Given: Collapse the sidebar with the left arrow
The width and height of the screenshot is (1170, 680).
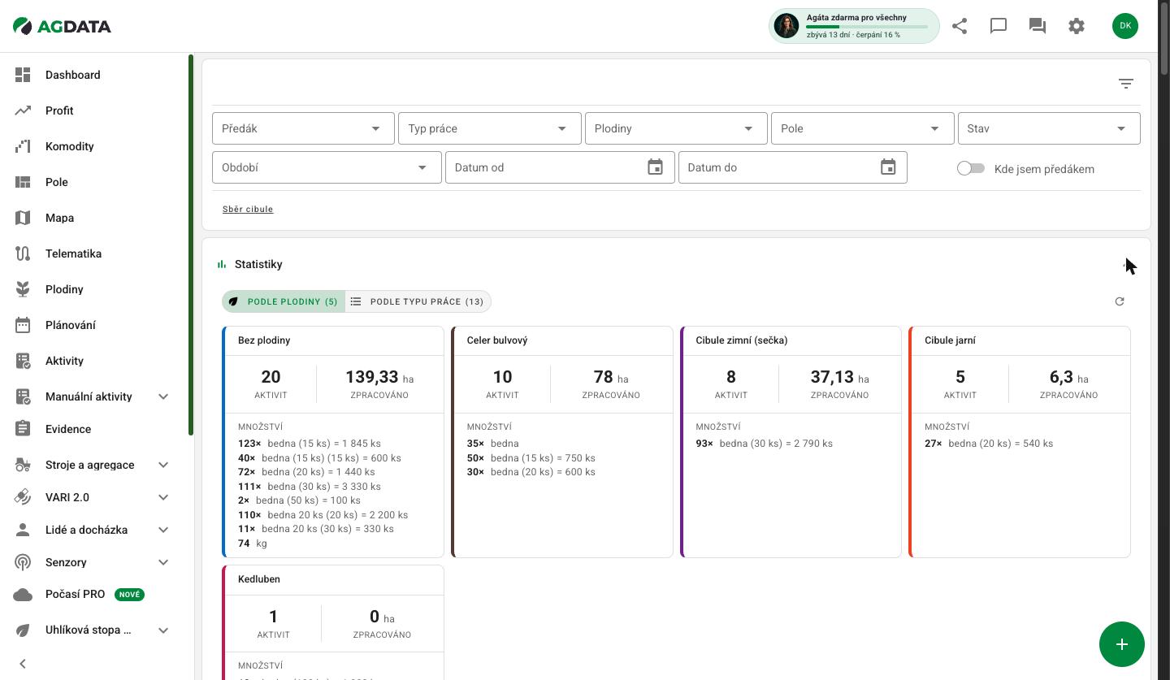Looking at the screenshot, I should pyautogui.click(x=23, y=664).
